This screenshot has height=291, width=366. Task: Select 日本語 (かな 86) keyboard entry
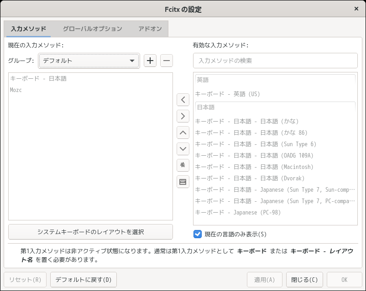pos(275,133)
